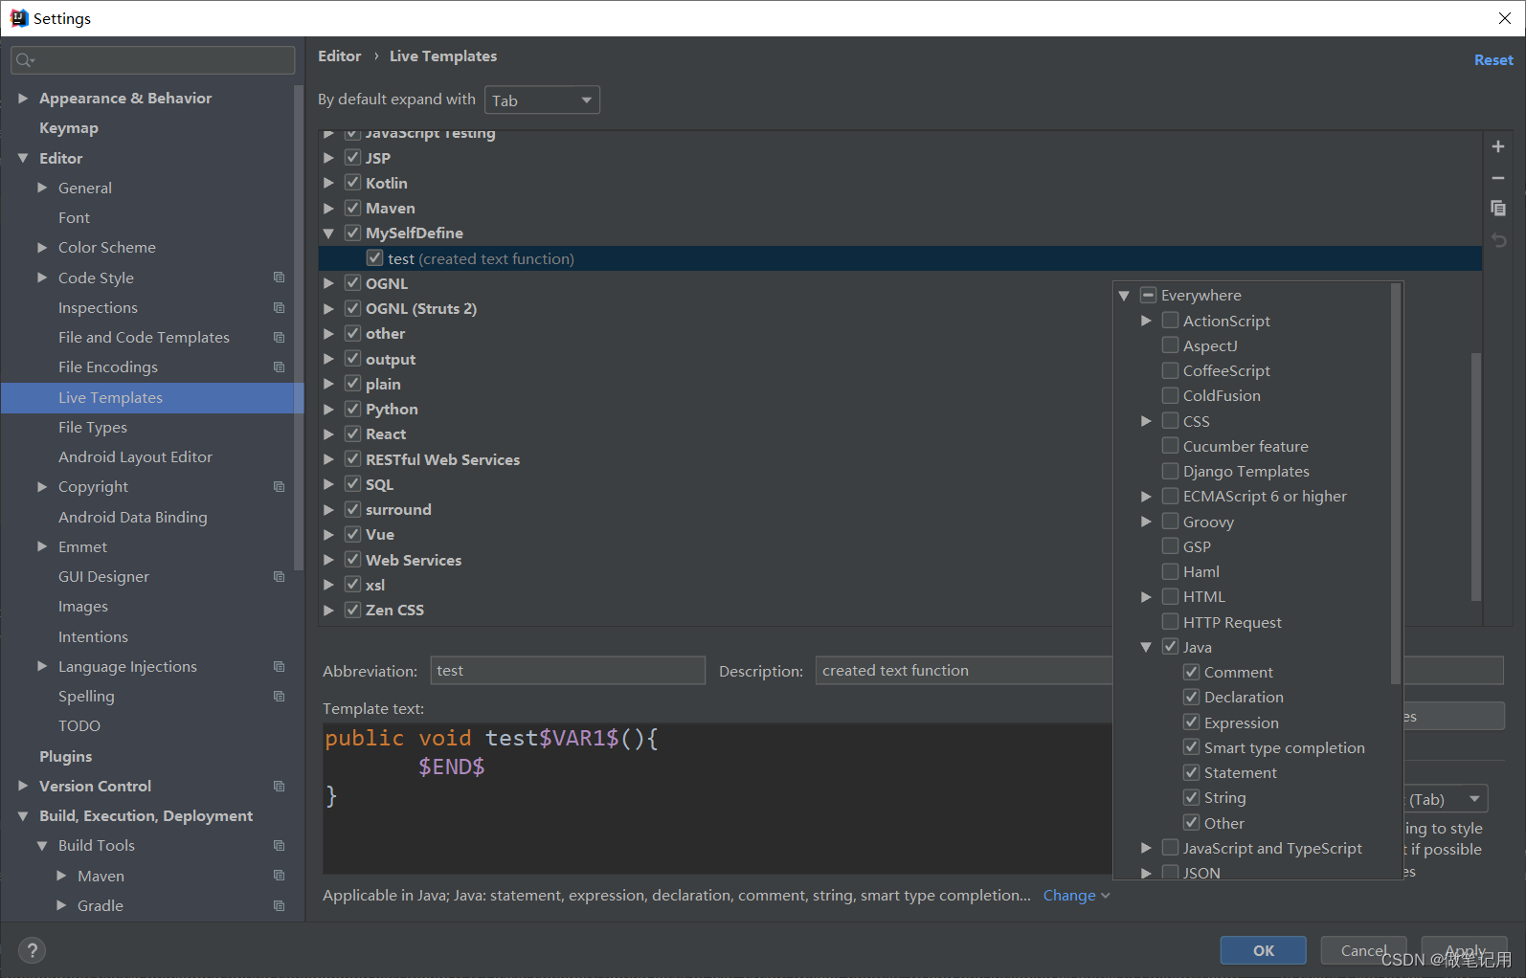Click the Apply button
Image resolution: width=1526 pixels, height=978 pixels.
[1465, 950]
